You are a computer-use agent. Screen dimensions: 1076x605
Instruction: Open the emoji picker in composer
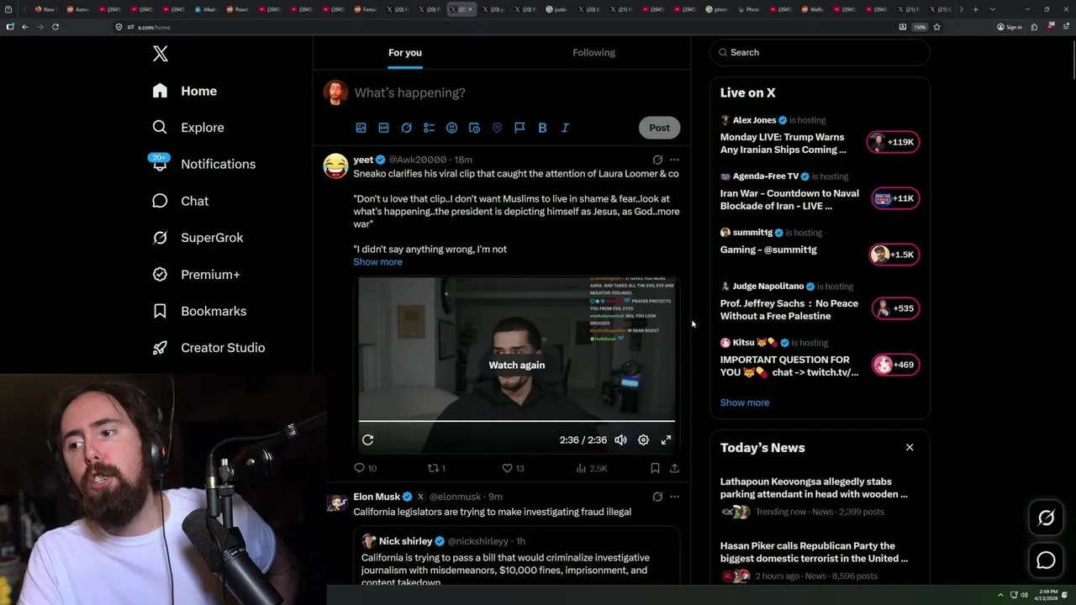tap(451, 128)
